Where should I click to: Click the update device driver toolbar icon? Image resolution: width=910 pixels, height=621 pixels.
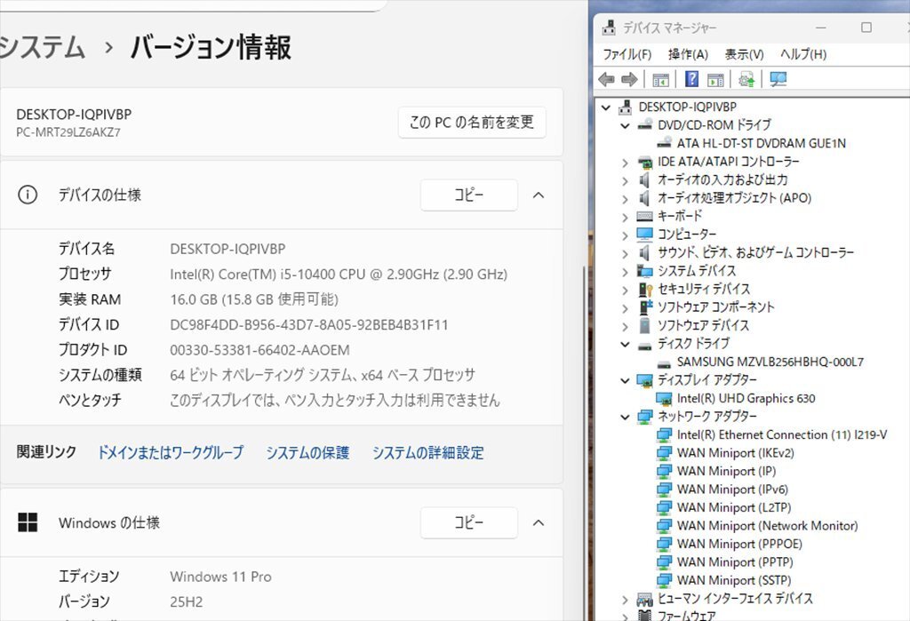pos(746,79)
